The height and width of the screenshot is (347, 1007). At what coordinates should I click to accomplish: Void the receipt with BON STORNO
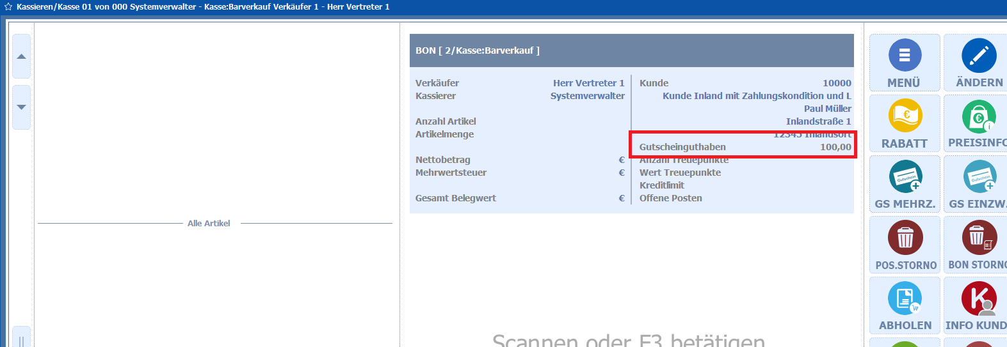pos(978,245)
